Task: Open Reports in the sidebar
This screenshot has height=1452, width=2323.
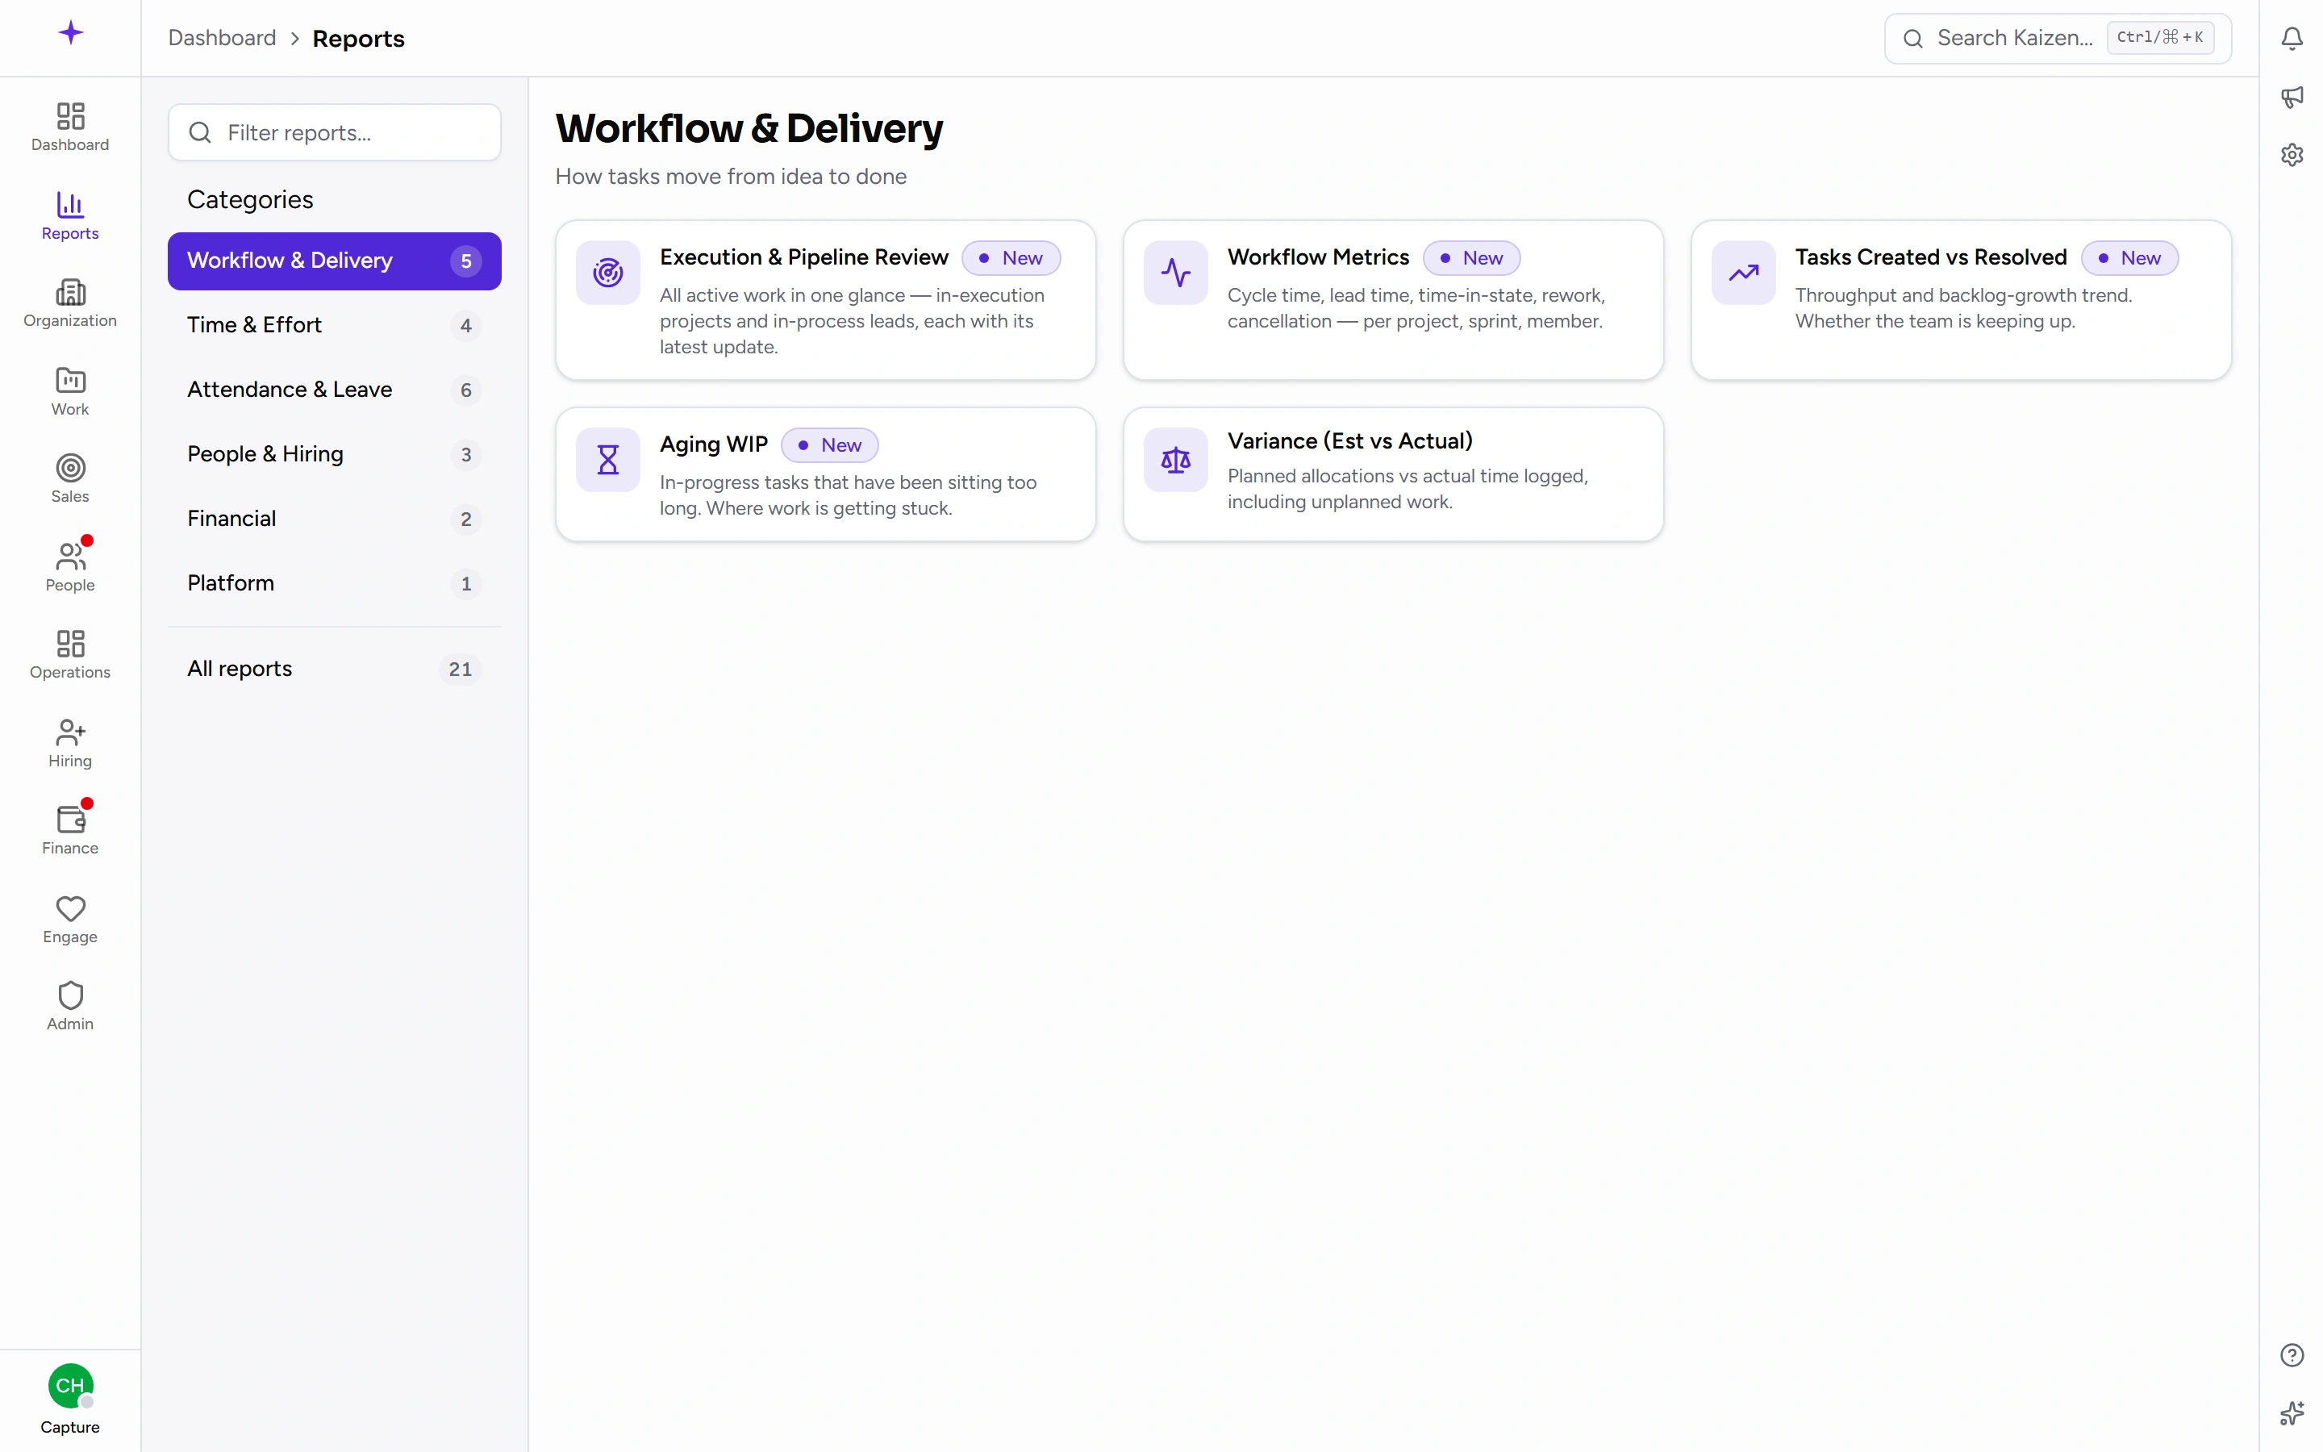Action: click(x=70, y=216)
